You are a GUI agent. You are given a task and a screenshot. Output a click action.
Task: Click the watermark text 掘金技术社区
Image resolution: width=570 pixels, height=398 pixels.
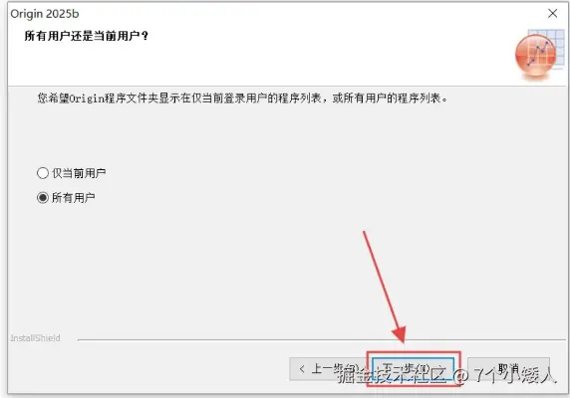[392, 375]
